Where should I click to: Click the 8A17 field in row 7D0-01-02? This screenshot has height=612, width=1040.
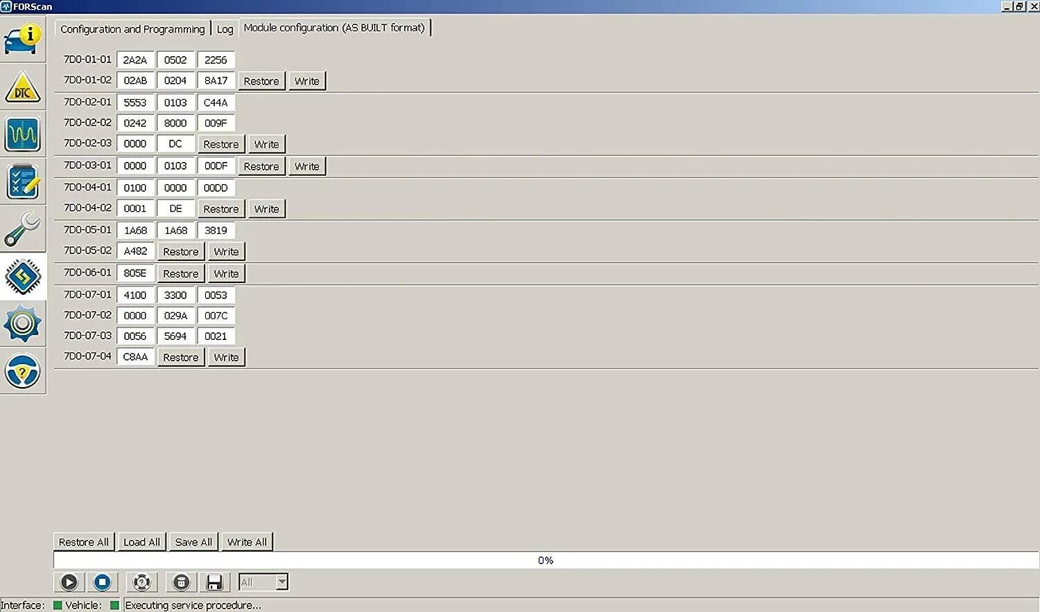[216, 80]
